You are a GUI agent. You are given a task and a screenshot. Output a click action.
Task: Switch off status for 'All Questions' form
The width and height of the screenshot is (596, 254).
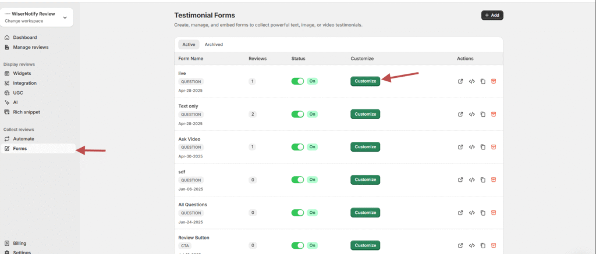pyautogui.click(x=297, y=213)
